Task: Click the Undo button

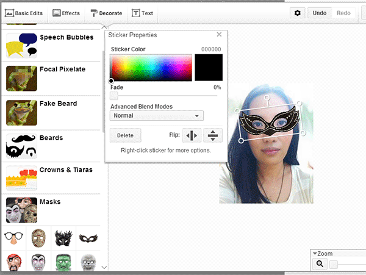Action: coord(320,13)
